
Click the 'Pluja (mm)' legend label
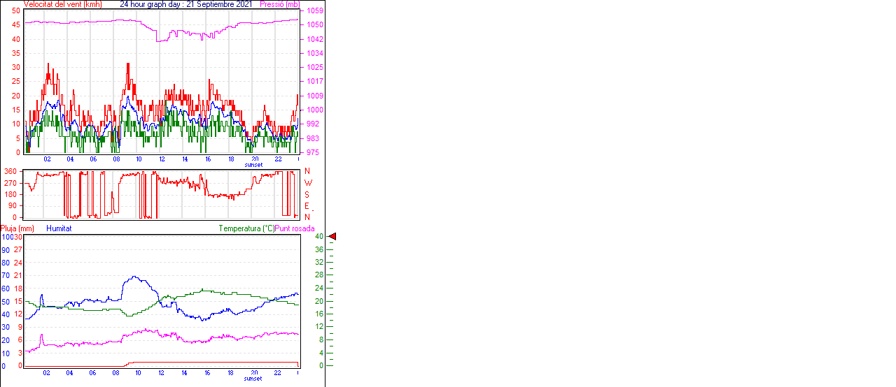click(17, 228)
